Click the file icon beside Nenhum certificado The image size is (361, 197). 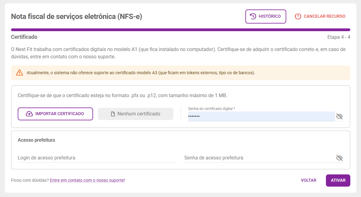click(113, 114)
